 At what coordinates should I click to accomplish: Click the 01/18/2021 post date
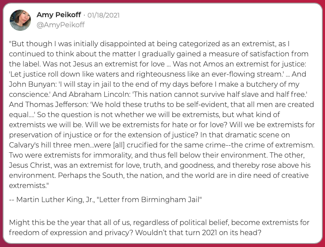(104, 15)
